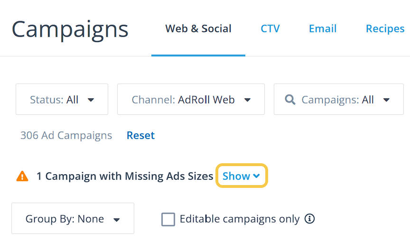Click the 306 Ad Campaigns count text

tap(66, 135)
